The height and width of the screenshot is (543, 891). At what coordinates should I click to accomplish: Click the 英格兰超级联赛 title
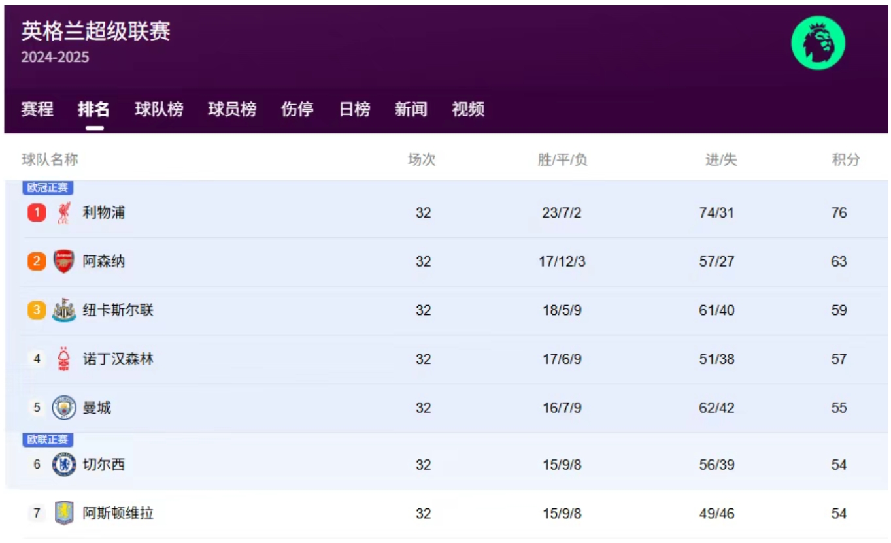coord(95,31)
